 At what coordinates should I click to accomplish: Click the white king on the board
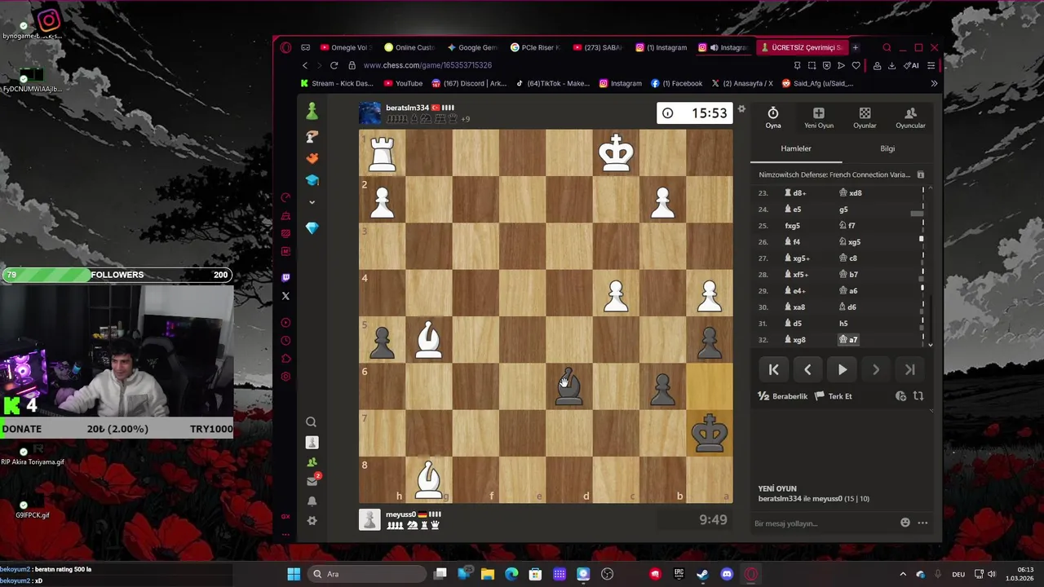[x=616, y=152]
